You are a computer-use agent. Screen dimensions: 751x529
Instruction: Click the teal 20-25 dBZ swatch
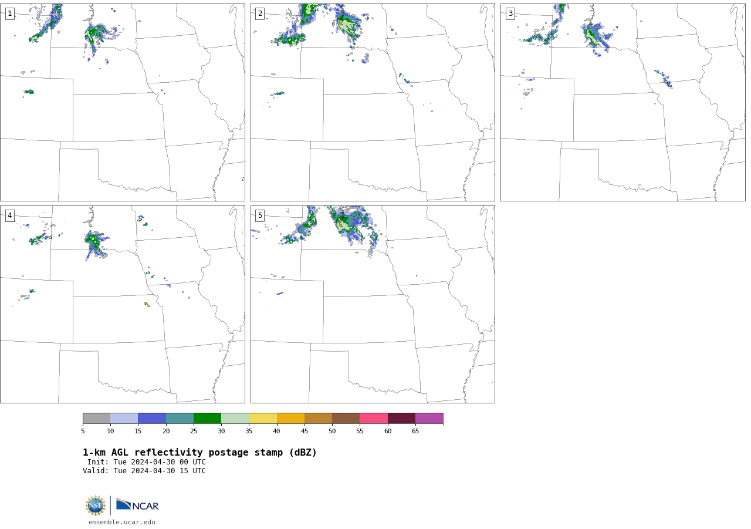point(180,419)
